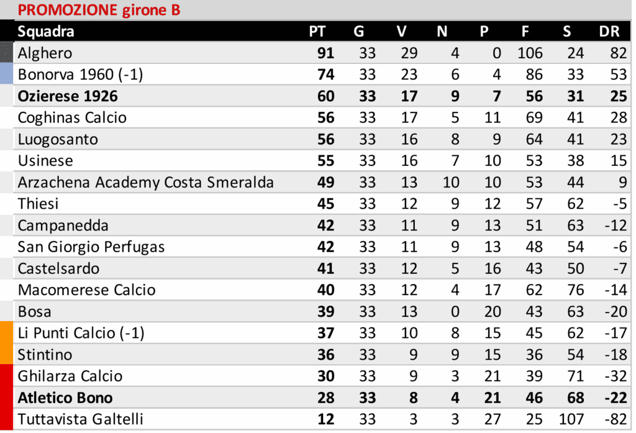Click the San Giorgio Perfugas team name
Screen dimensions: 636x433
click(x=91, y=247)
